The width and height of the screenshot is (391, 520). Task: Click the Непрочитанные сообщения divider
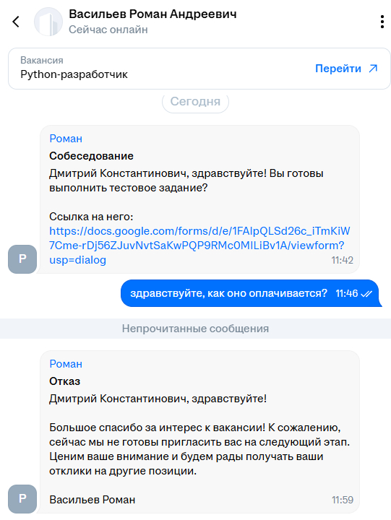coord(195,329)
